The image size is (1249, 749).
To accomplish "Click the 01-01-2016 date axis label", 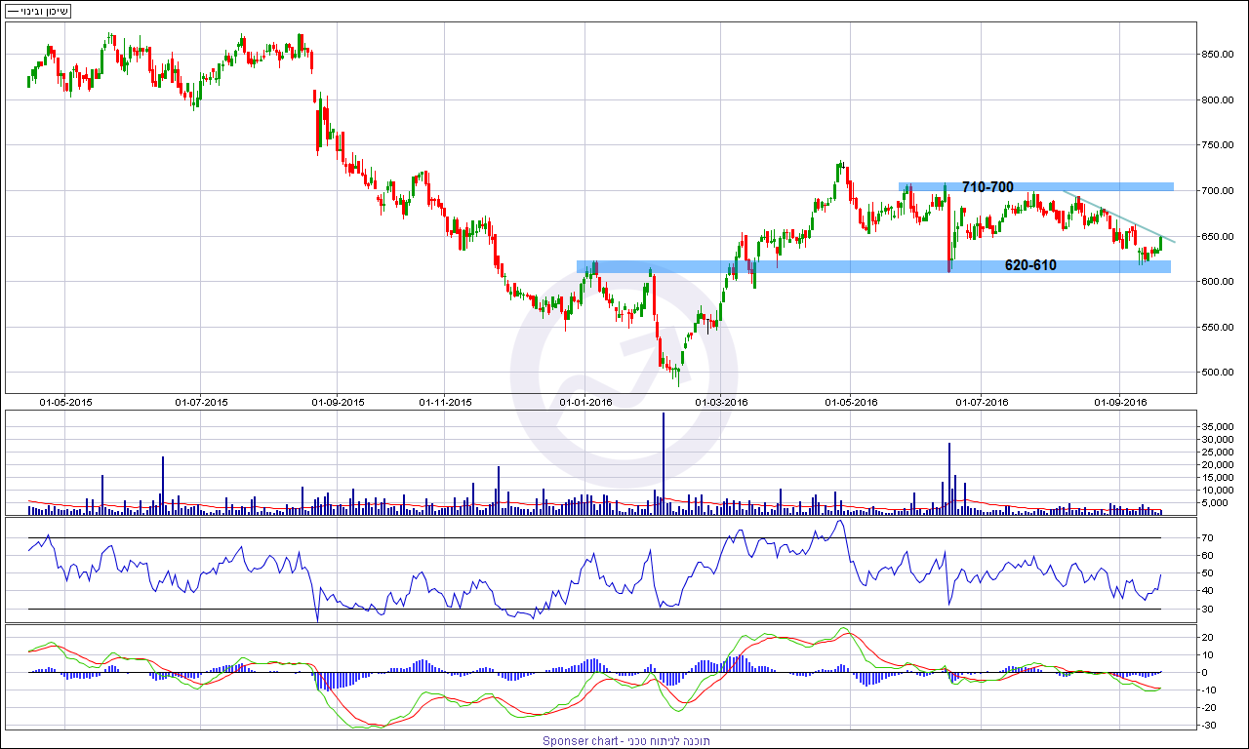I will [586, 401].
